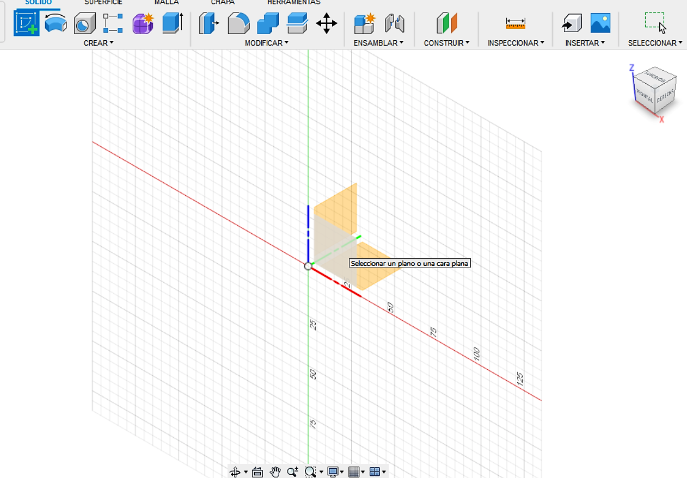Expand the Grid settings dropdown arrow
The width and height of the screenshot is (687, 478).
click(363, 473)
